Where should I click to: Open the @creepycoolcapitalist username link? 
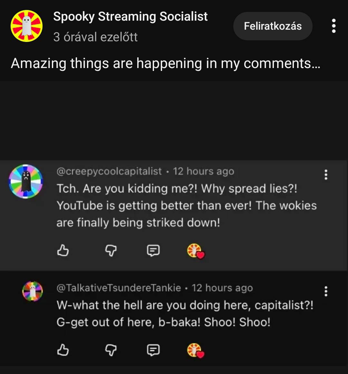point(109,171)
